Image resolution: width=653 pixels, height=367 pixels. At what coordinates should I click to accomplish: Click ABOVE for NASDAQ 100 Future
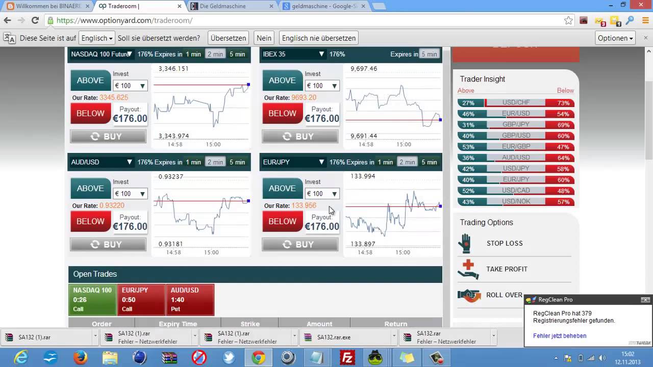[90, 81]
